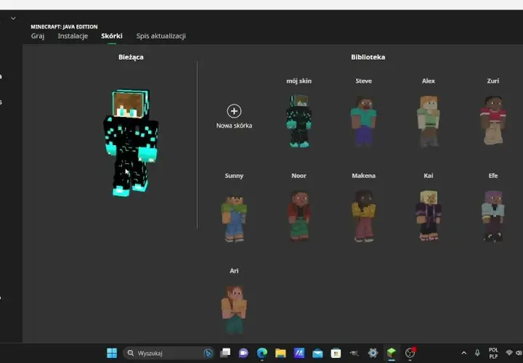Open the Graj tab

click(38, 36)
